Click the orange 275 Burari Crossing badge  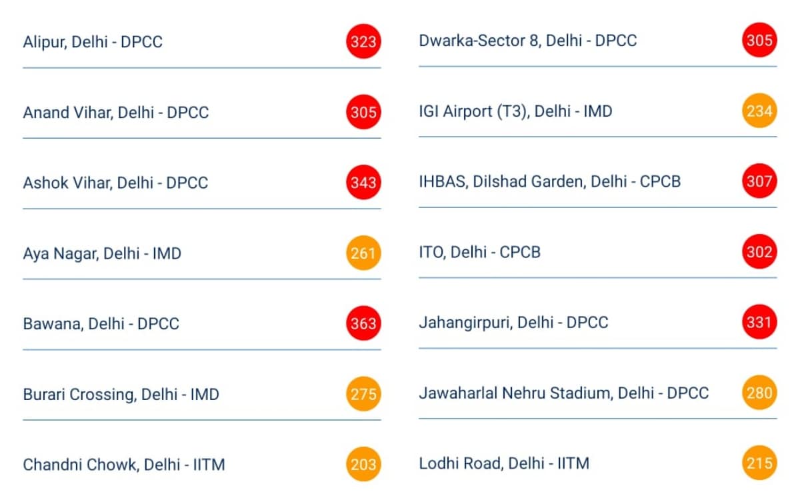[x=363, y=394]
